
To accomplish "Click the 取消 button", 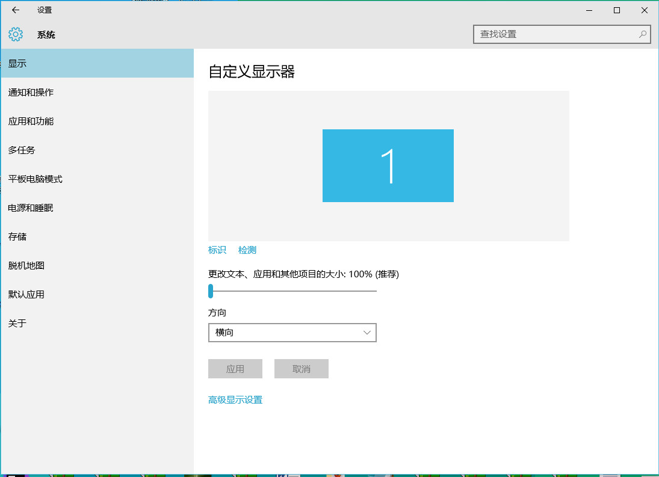I will pyautogui.click(x=302, y=369).
